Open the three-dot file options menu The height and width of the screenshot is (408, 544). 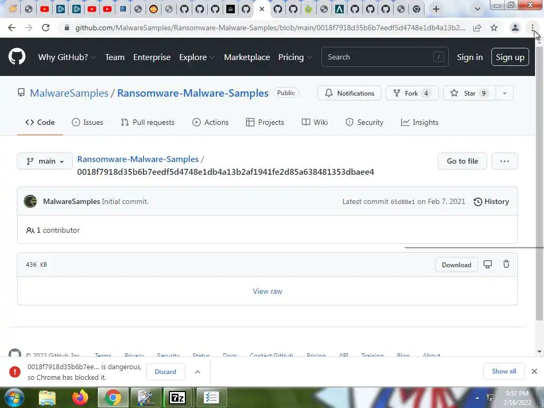(505, 161)
